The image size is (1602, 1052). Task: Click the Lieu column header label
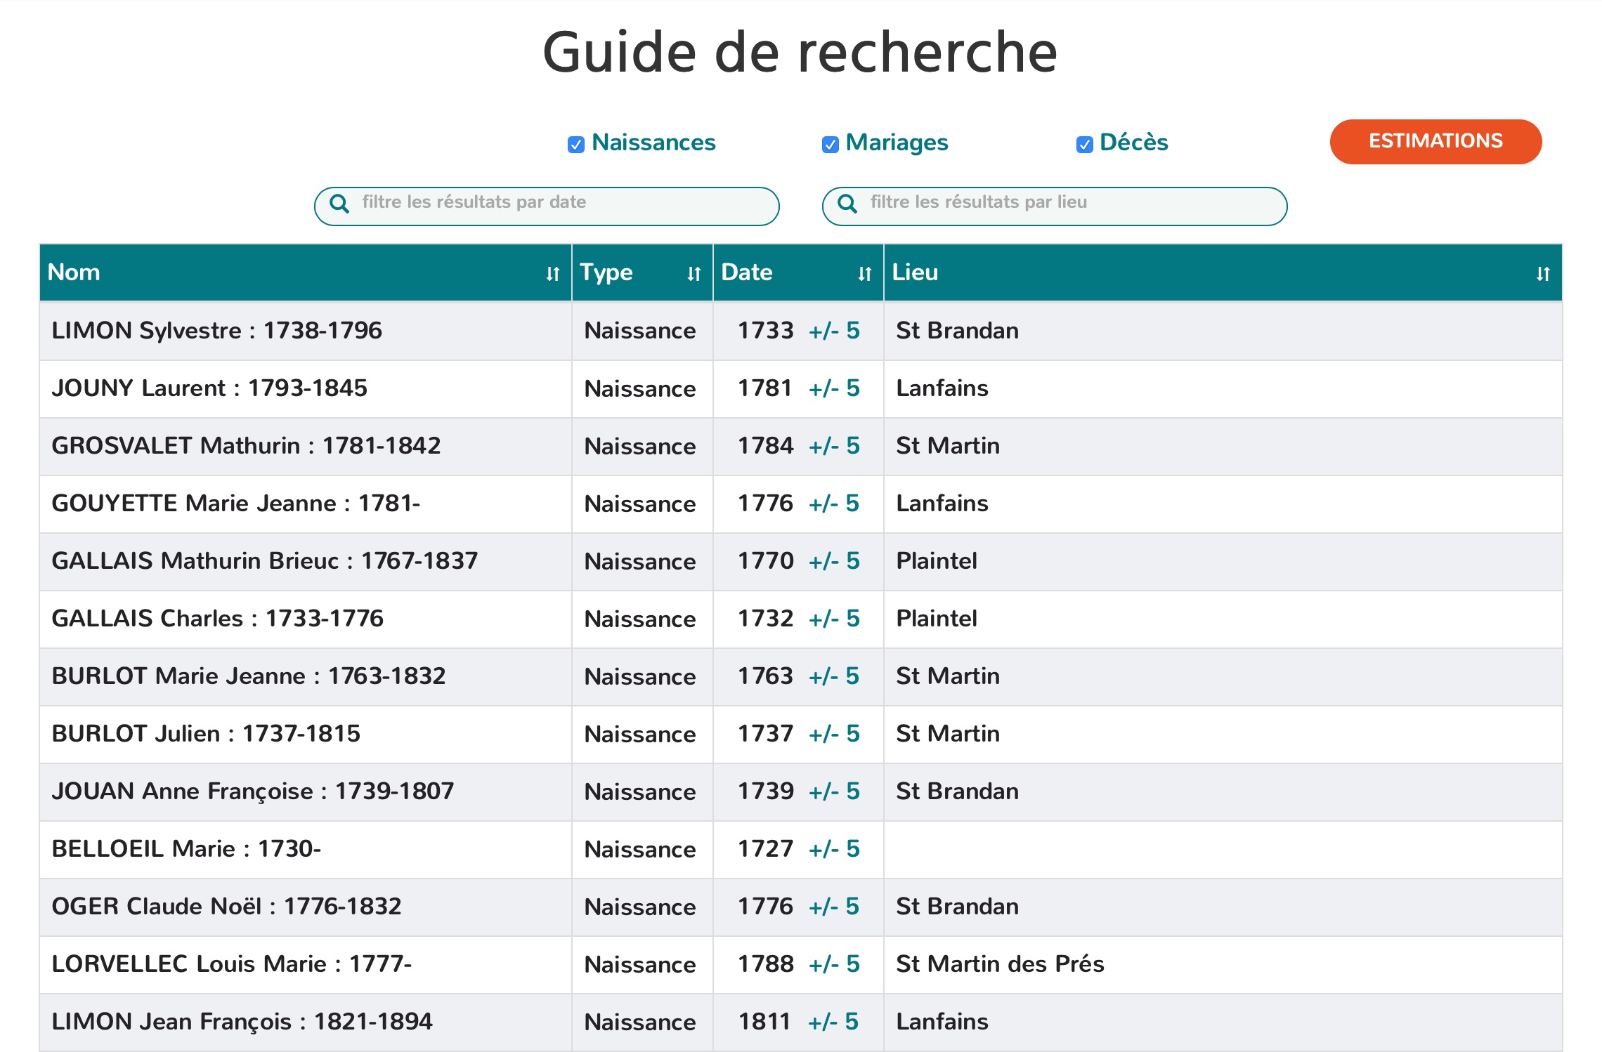pos(915,272)
